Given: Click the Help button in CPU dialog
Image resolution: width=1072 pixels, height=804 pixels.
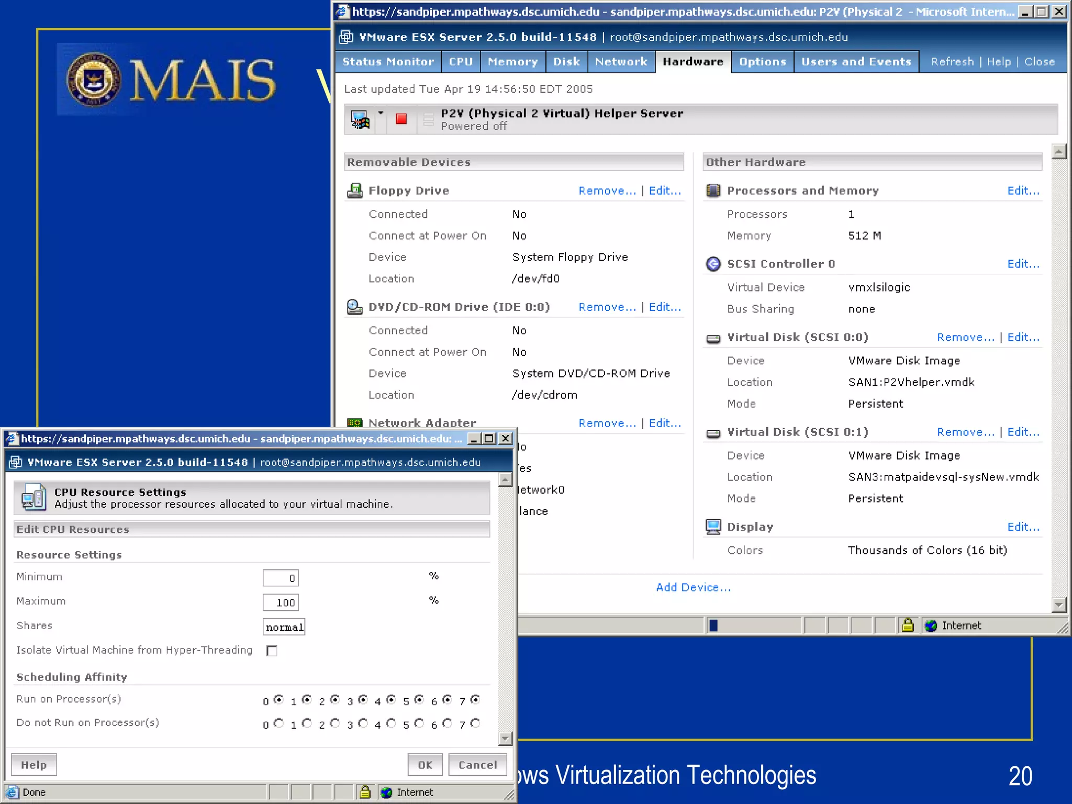Looking at the screenshot, I should 34,765.
